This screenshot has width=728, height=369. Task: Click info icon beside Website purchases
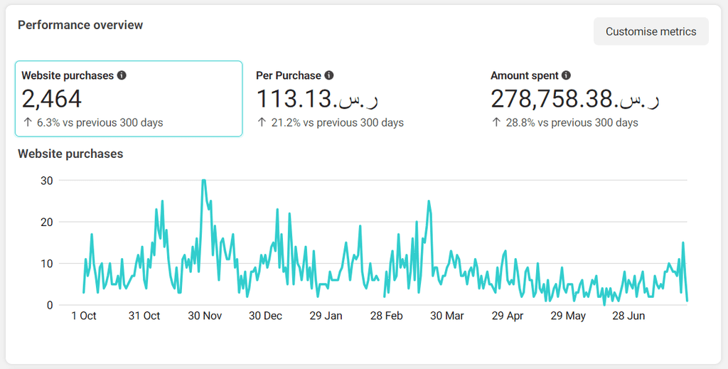[x=122, y=75]
